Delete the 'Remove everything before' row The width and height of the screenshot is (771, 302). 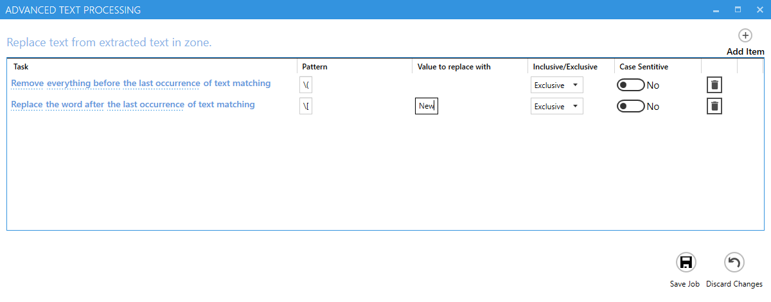pos(714,85)
